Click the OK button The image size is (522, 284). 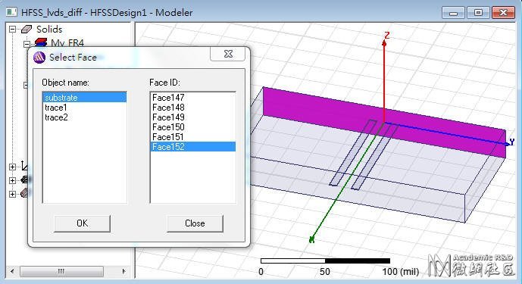(82, 223)
